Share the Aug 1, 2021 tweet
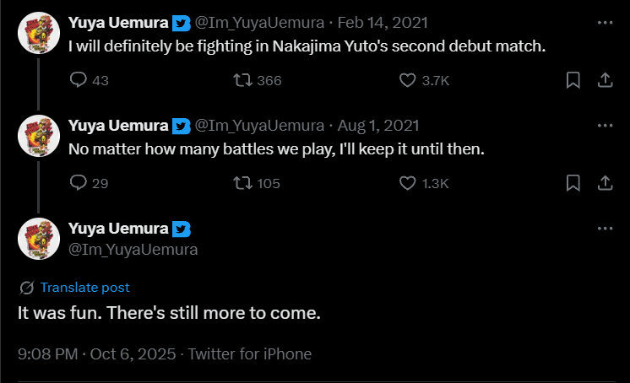The height and width of the screenshot is (383, 630). coord(605,182)
